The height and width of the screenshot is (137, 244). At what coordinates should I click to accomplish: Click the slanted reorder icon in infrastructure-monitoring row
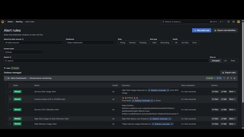(231, 78)
